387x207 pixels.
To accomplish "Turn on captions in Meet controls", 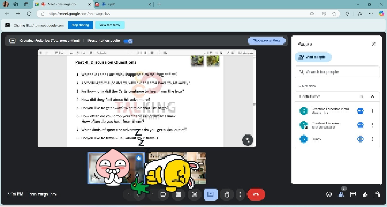I will tap(179, 194).
